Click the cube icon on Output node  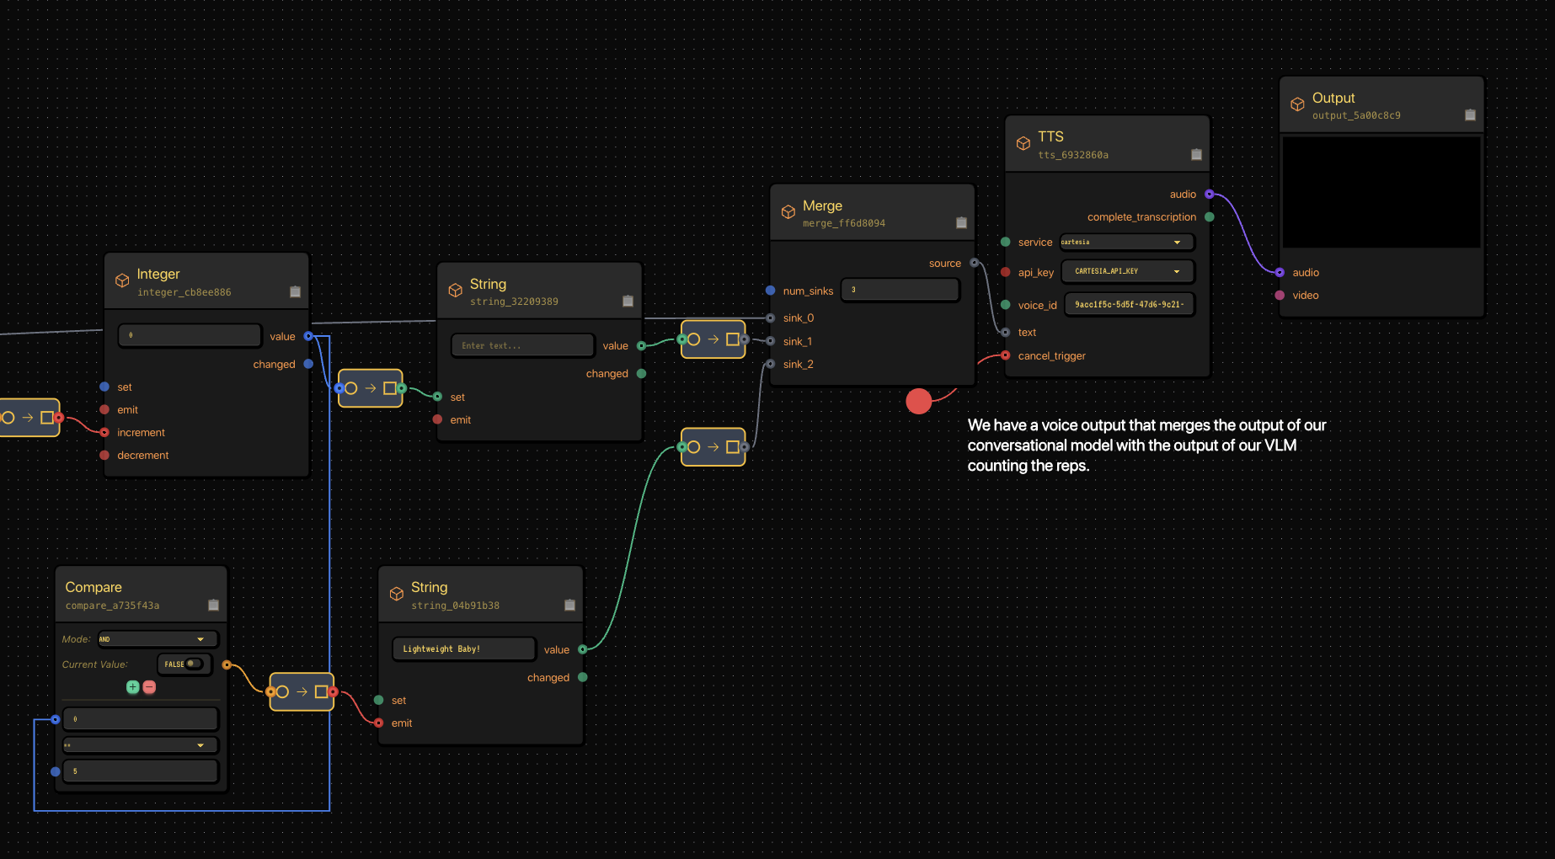pyautogui.click(x=1297, y=104)
